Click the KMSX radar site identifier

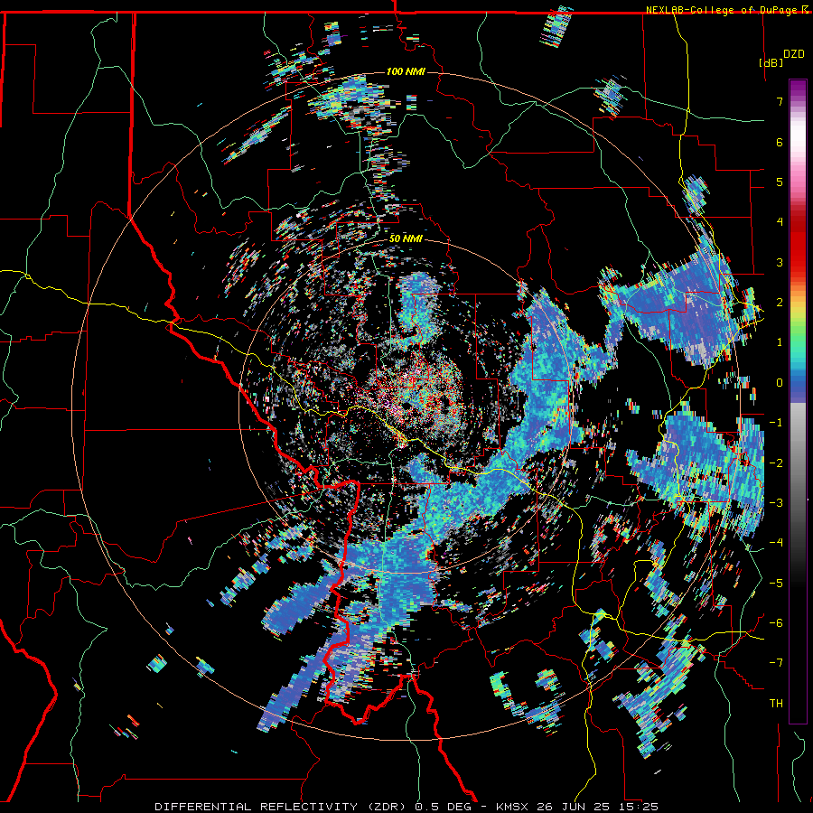click(513, 807)
